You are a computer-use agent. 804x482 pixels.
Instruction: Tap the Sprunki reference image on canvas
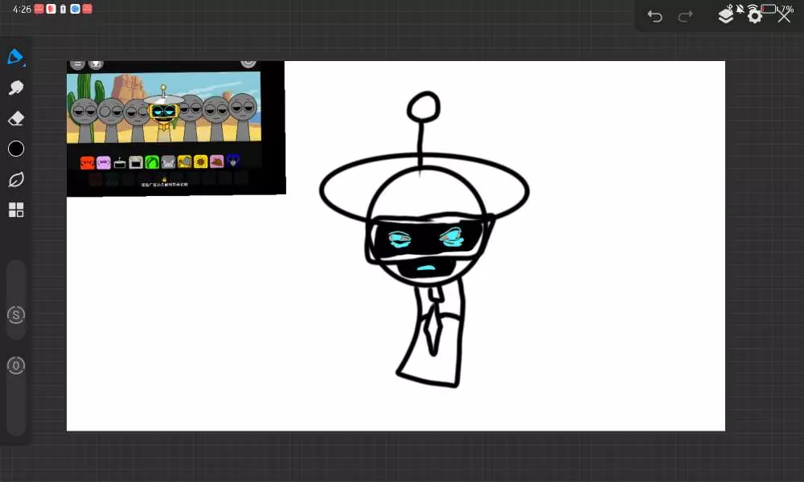point(176,128)
